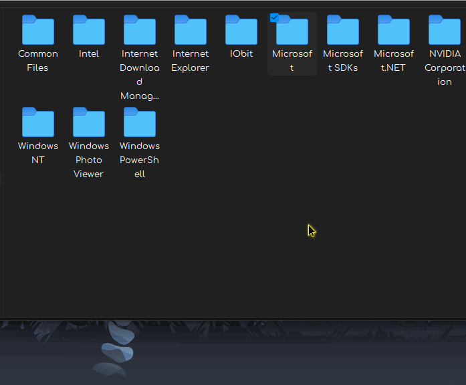Click the "Microsoft.NET" name label

(394, 61)
